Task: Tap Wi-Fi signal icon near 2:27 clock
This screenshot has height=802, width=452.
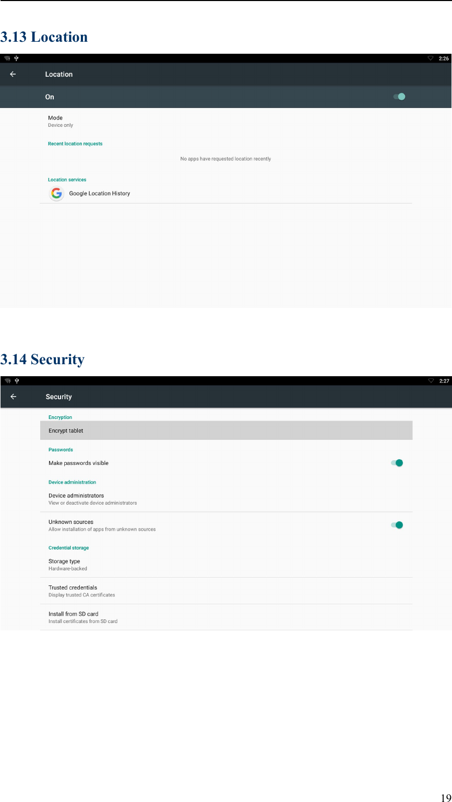Action: [431, 381]
